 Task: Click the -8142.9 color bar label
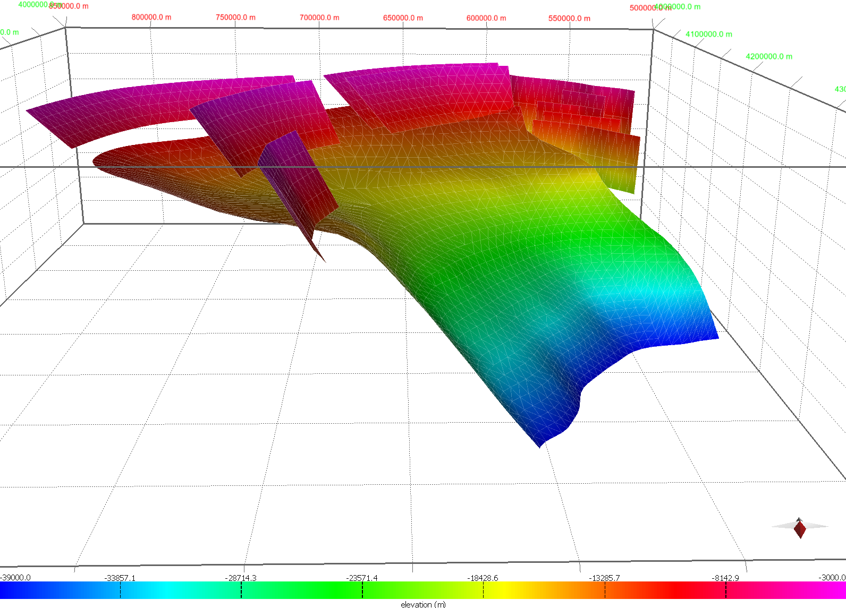click(x=725, y=578)
